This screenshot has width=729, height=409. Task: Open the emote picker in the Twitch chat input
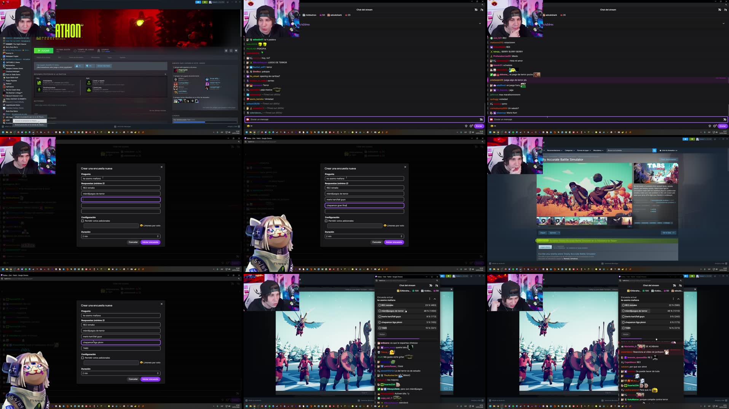[x=481, y=119]
